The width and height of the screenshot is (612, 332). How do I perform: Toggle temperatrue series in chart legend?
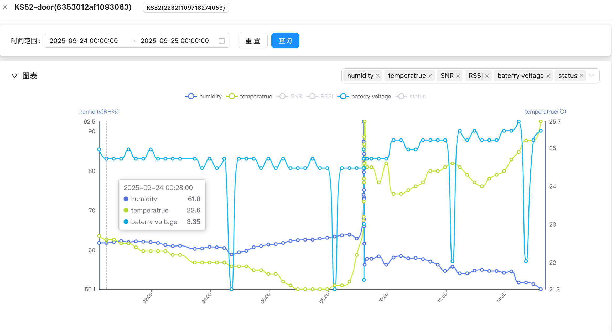[249, 97]
